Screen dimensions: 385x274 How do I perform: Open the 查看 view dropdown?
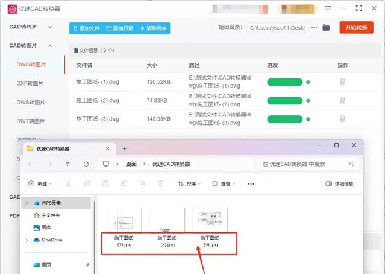(224, 183)
